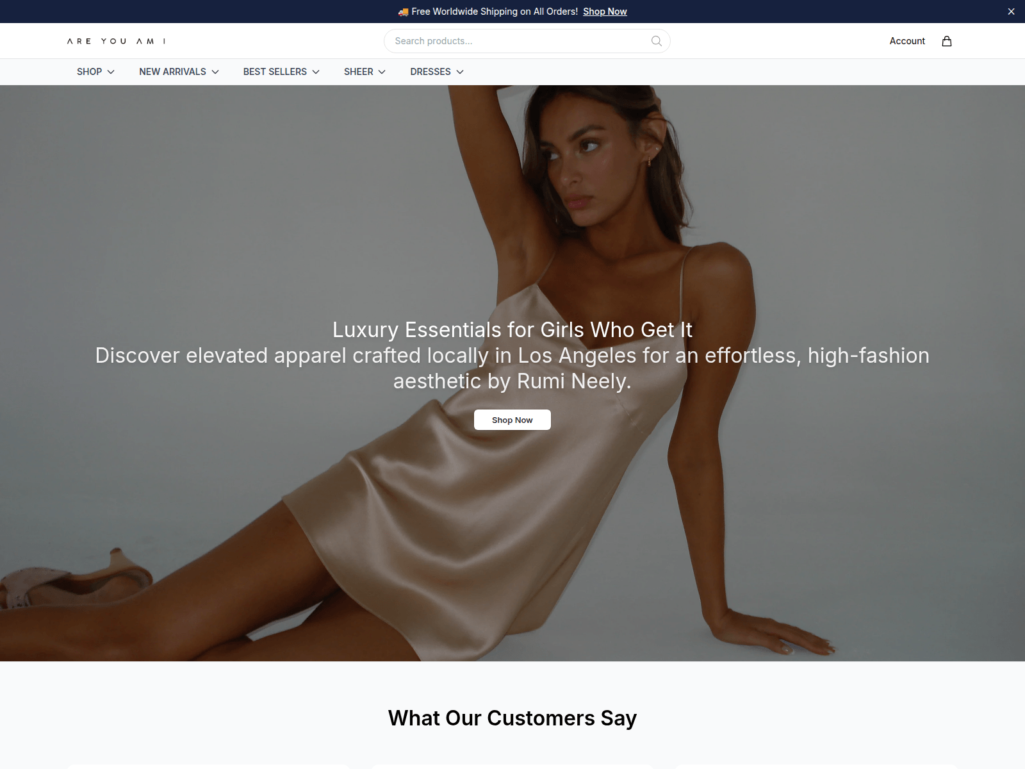The image size is (1025, 769).
Task: Open the SHEER navigation item
Action: [358, 72]
